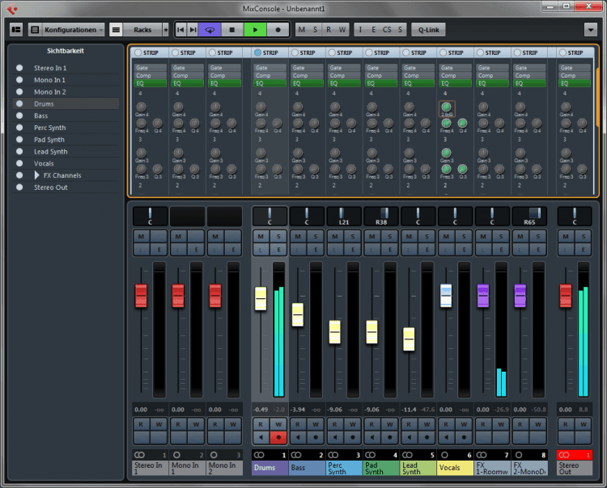Enable Read automation on Perc Synth
This screenshot has width=607, height=488.
pos(334,424)
